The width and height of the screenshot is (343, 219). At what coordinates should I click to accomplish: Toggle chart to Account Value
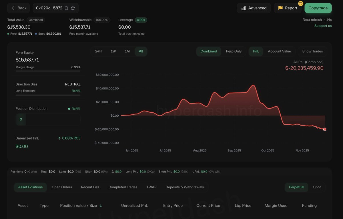coord(279,51)
